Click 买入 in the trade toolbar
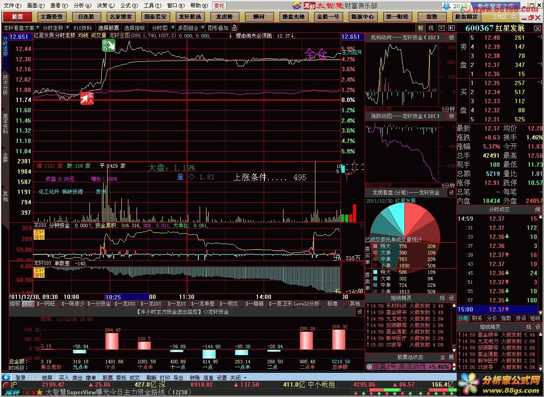544x397 pixels. 64,378
